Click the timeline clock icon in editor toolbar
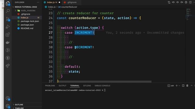Screen dimensions: 195x109 [186, 2]
